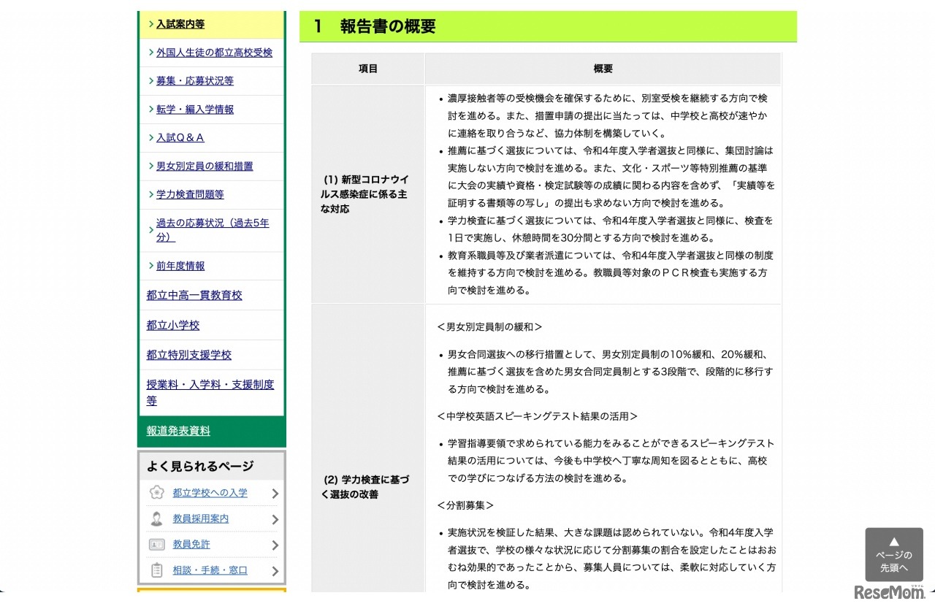Click the arrow marker before 学力検査問題等

coord(151,195)
